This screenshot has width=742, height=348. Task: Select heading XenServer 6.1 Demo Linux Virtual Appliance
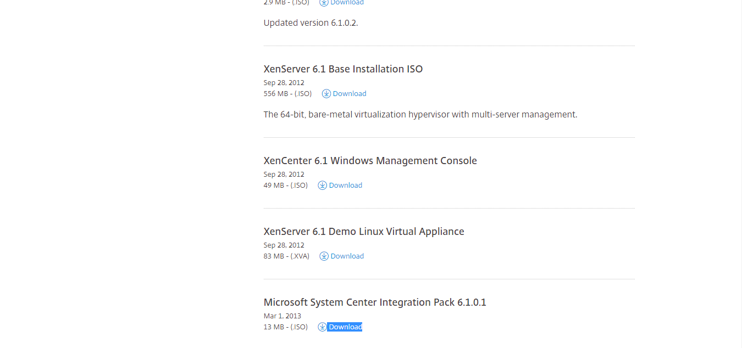click(x=364, y=231)
